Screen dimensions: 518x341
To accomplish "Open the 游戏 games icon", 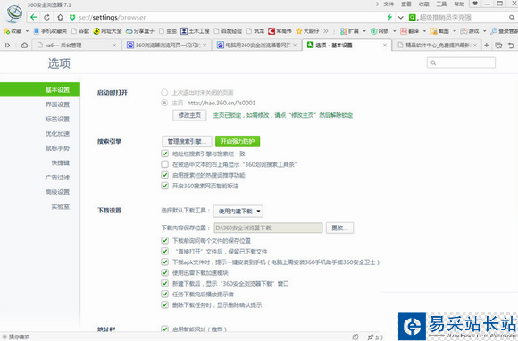I will [464, 31].
